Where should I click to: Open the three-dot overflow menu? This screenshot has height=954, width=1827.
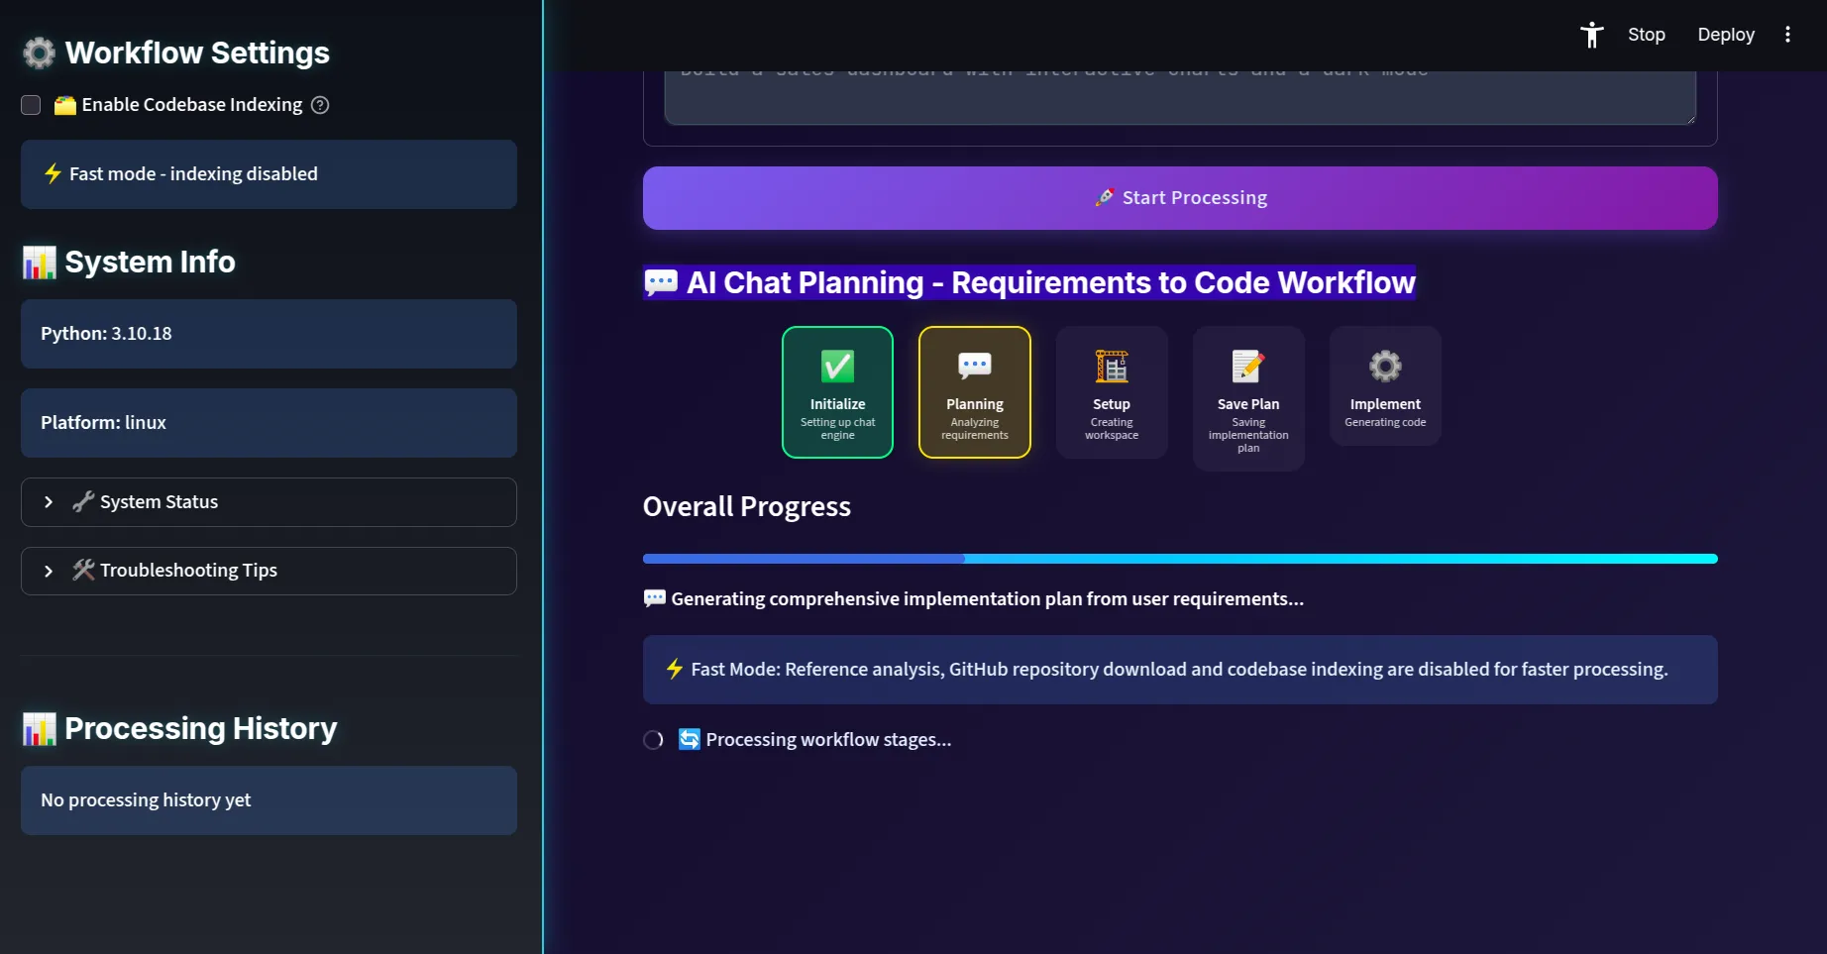1788,34
